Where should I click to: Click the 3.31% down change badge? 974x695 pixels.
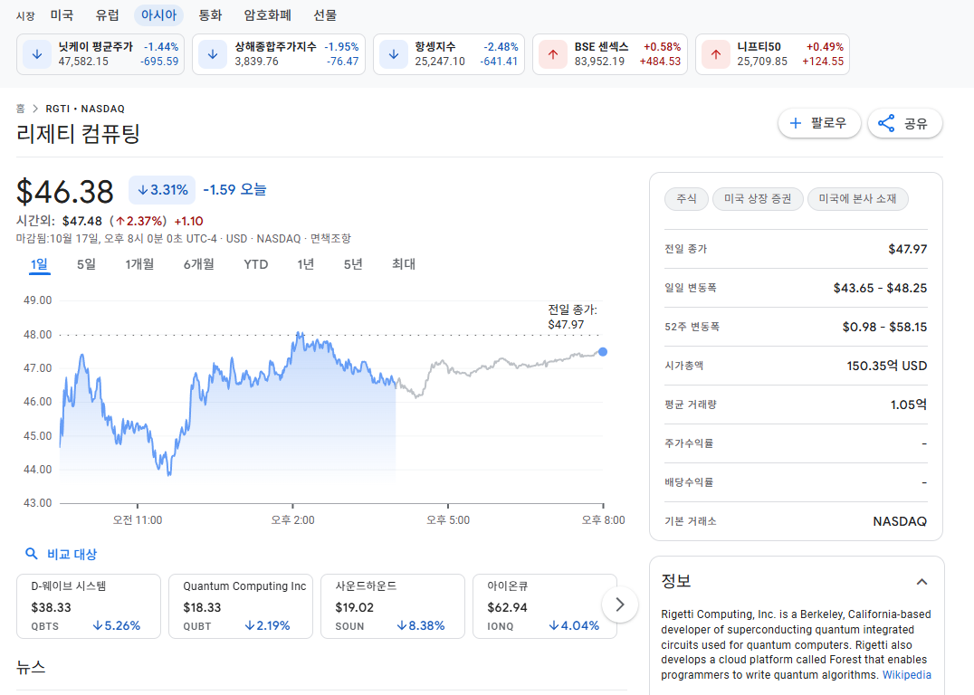coord(162,190)
